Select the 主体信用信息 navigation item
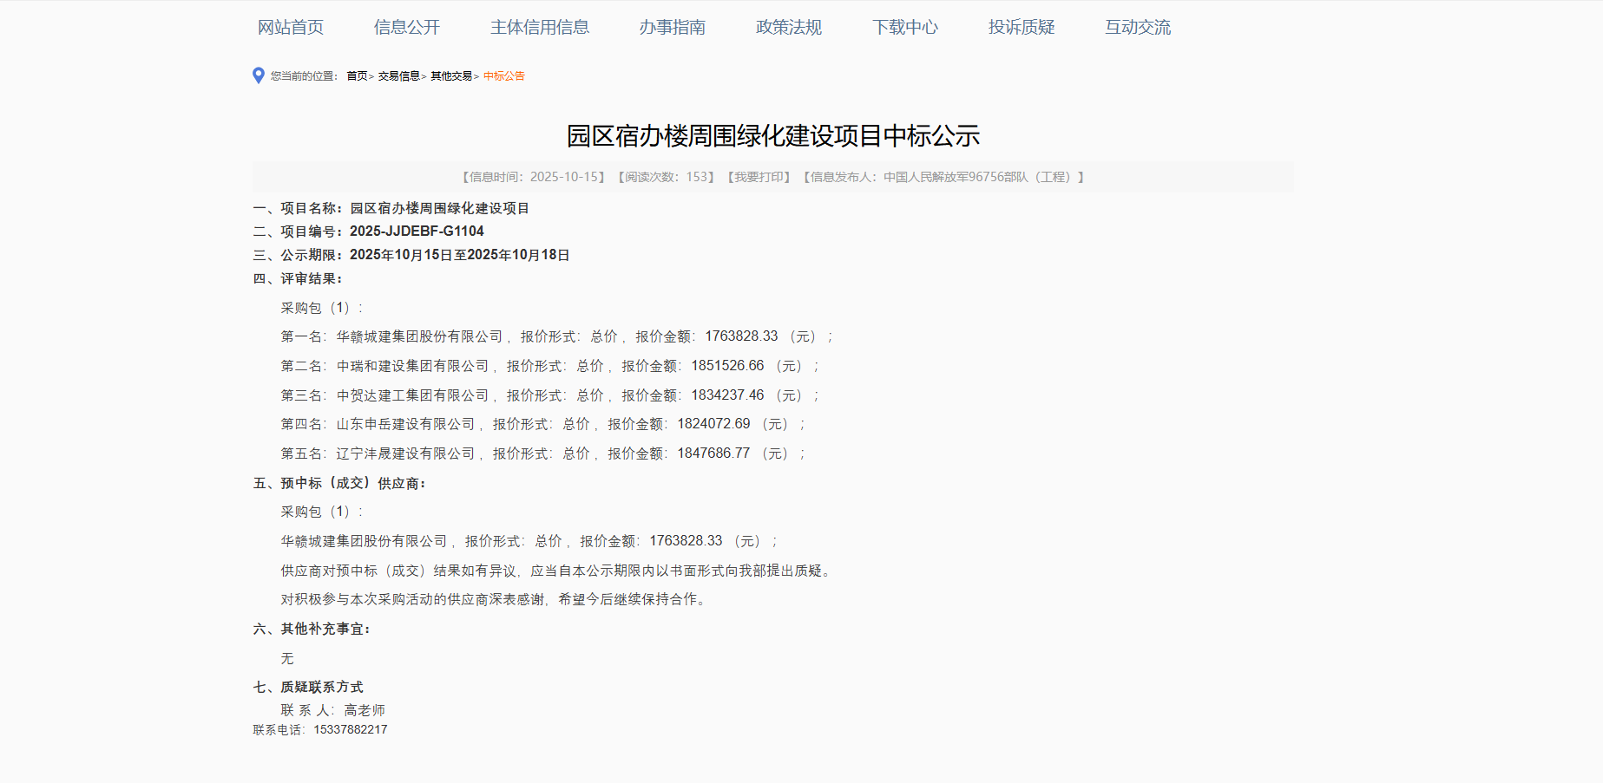This screenshot has width=1603, height=783. pos(540,27)
